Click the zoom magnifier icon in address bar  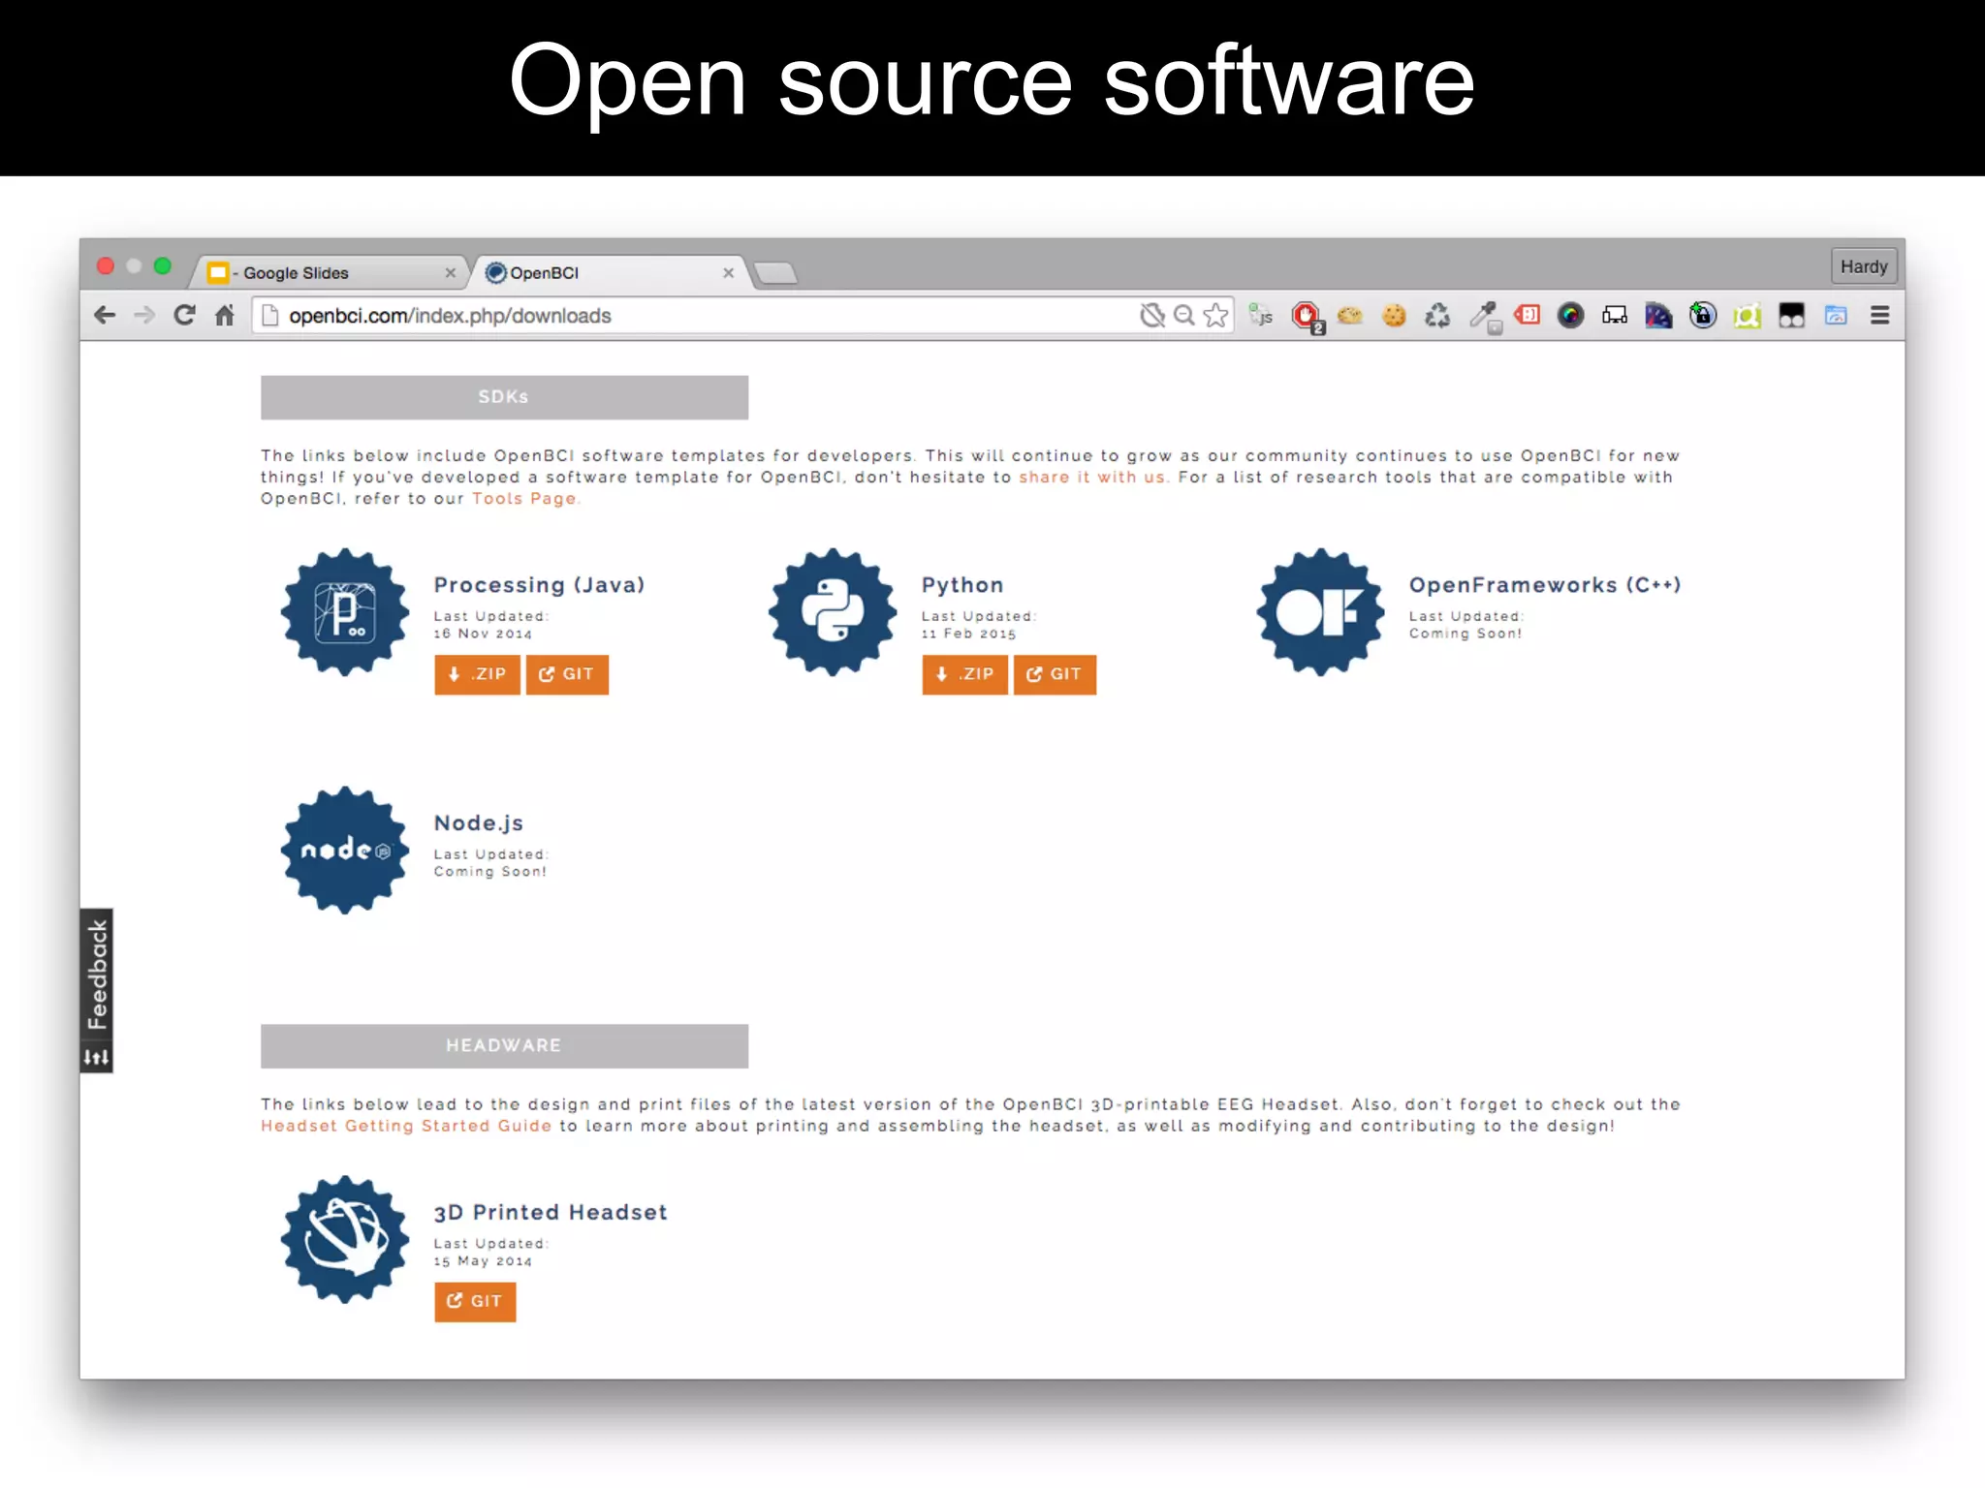[x=1183, y=315]
